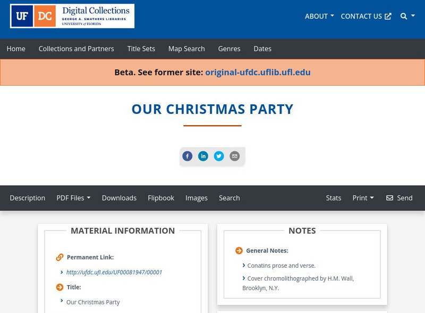Click the Permanent Link chain icon
Image resolution: width=425 pixels, height=313 pixels.
(x=59, y=258)
